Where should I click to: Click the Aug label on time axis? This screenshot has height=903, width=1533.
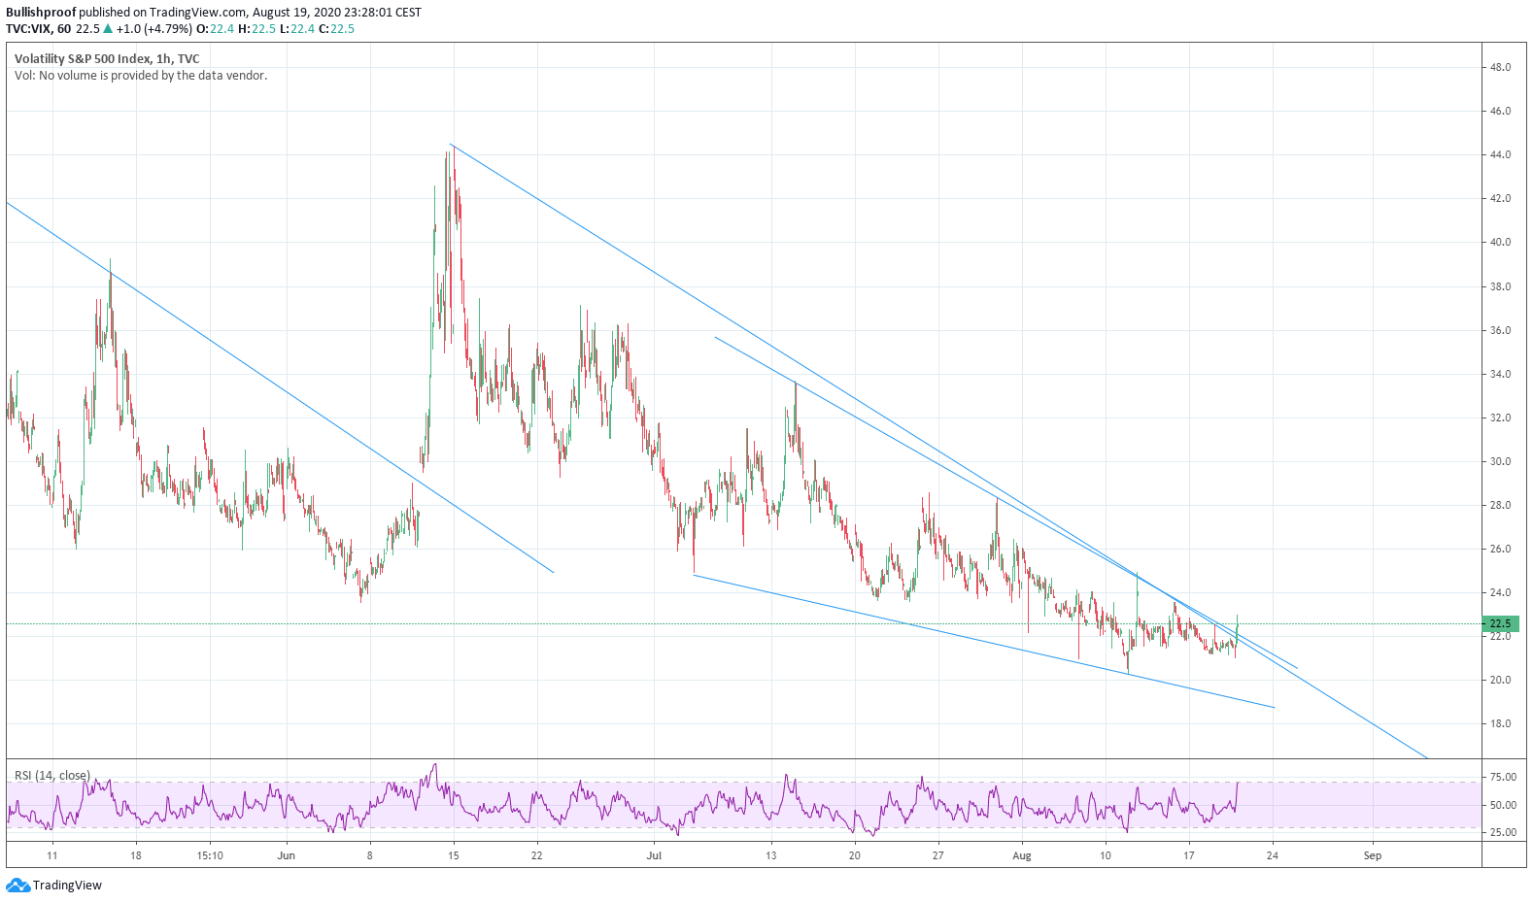click(1021, 856)
